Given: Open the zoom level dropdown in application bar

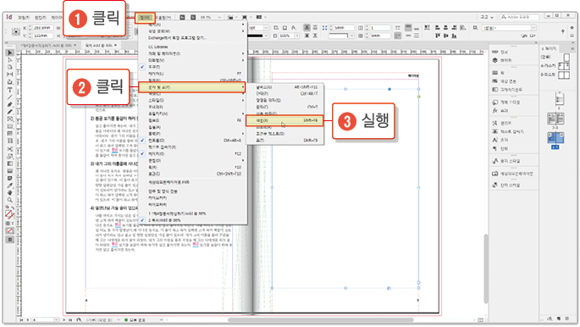Looking at the screenshot, I should click(219, 18).
